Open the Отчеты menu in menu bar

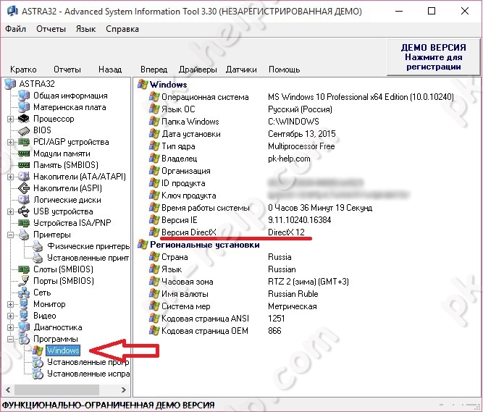coord(51,29)
